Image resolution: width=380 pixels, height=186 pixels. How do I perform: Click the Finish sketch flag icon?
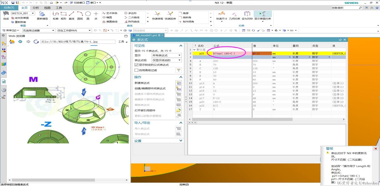pos(6,14)
